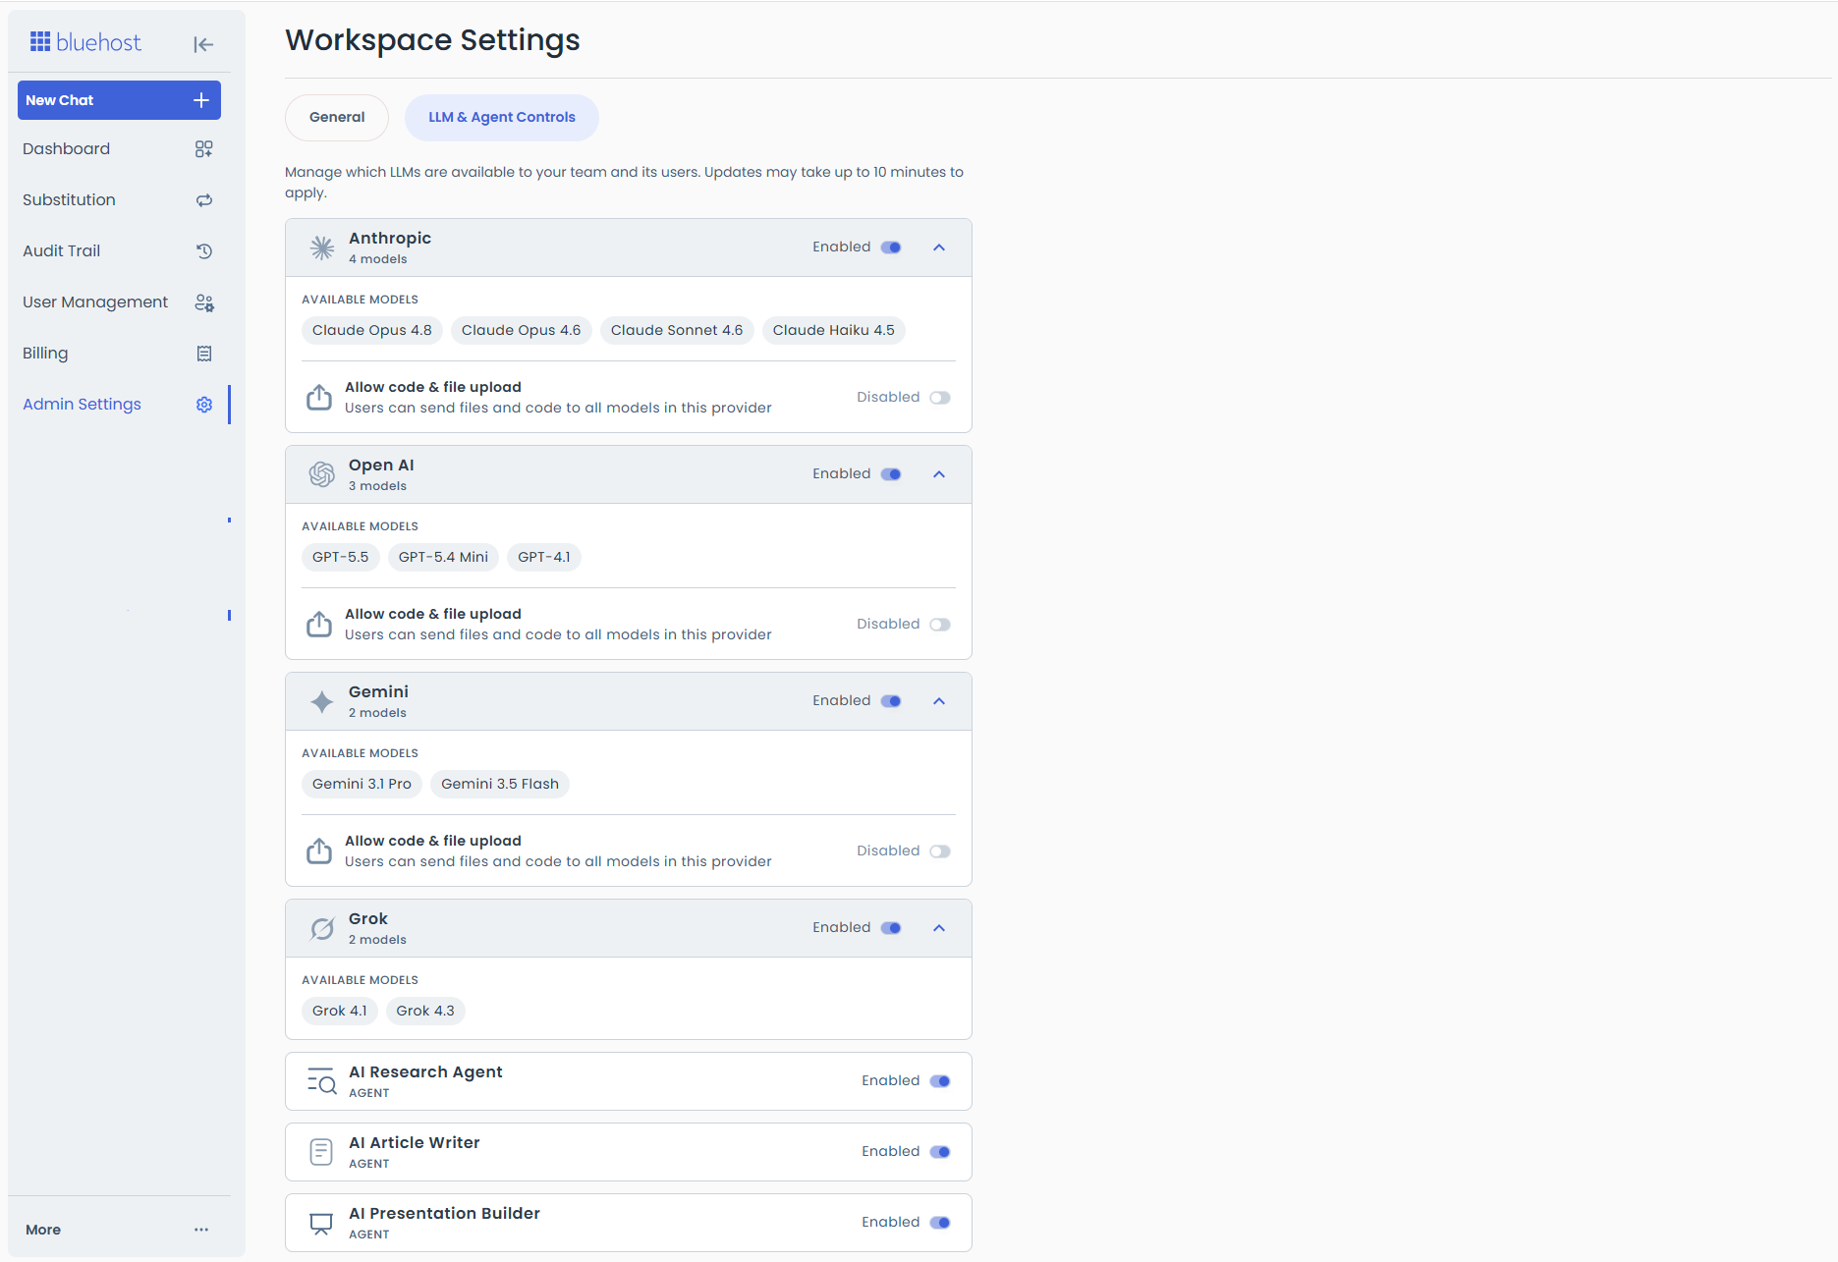
Task: Disable the Anthropic provider toggle
Action: tap(891, 247)
